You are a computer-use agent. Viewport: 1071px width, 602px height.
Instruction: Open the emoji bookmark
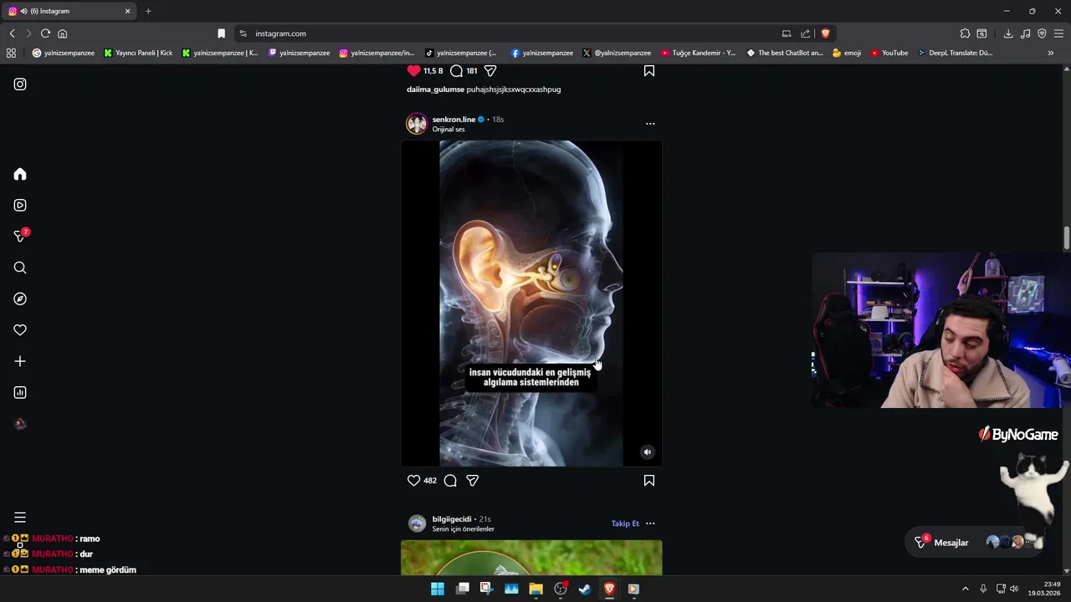pyautogui.click(x=847, y=53)
